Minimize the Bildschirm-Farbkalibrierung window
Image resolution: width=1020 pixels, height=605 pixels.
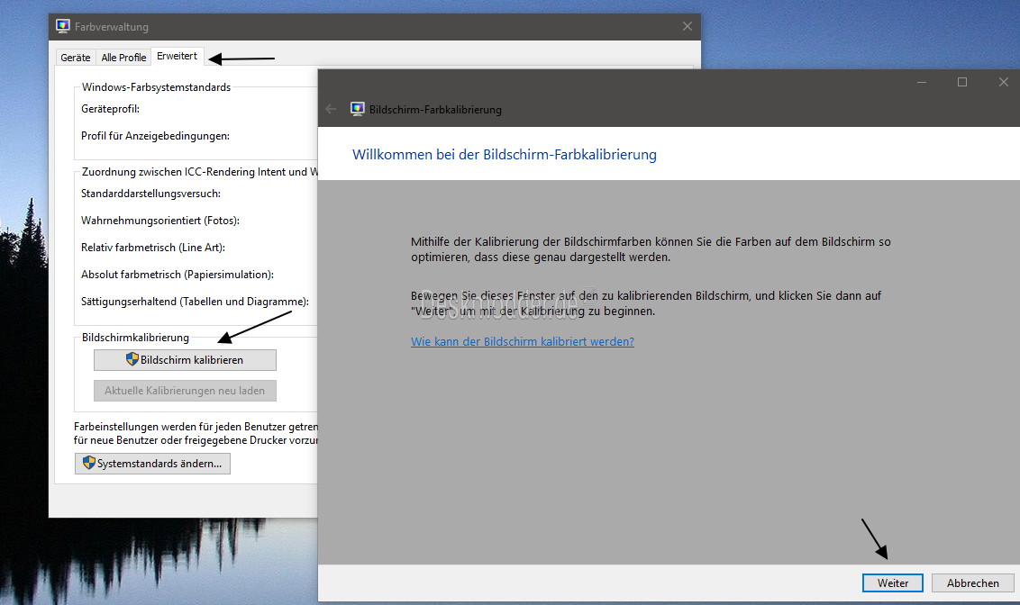click(x=921, y=82)
